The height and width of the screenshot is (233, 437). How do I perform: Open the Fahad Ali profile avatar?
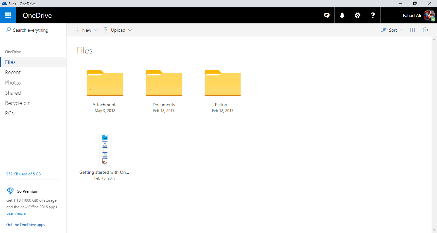(x=429, y=15)
